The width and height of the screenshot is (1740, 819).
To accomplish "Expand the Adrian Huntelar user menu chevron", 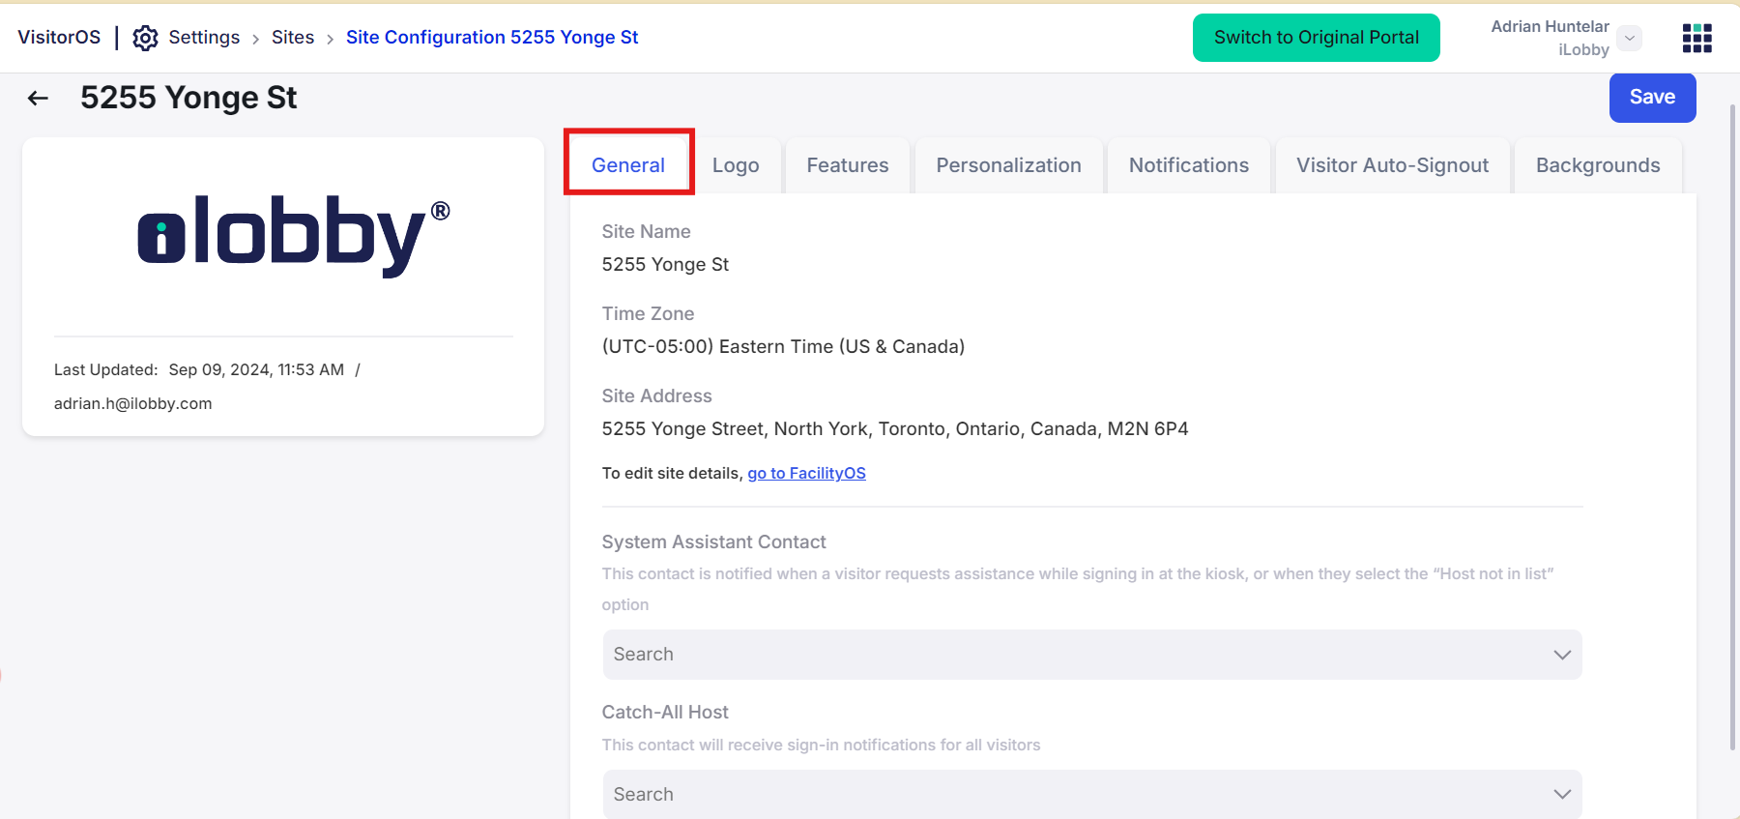I will pos(1630,38).
